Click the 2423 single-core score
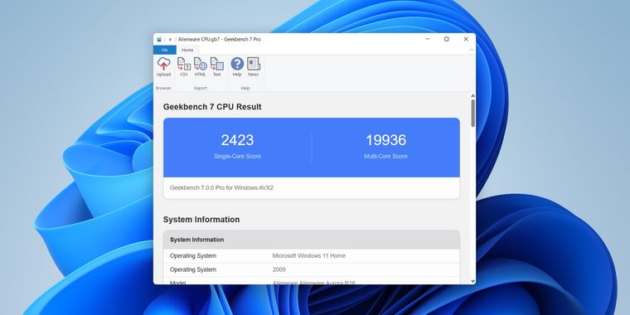Image resolution: width=630 pixels, height=315 pixels. 237,140
